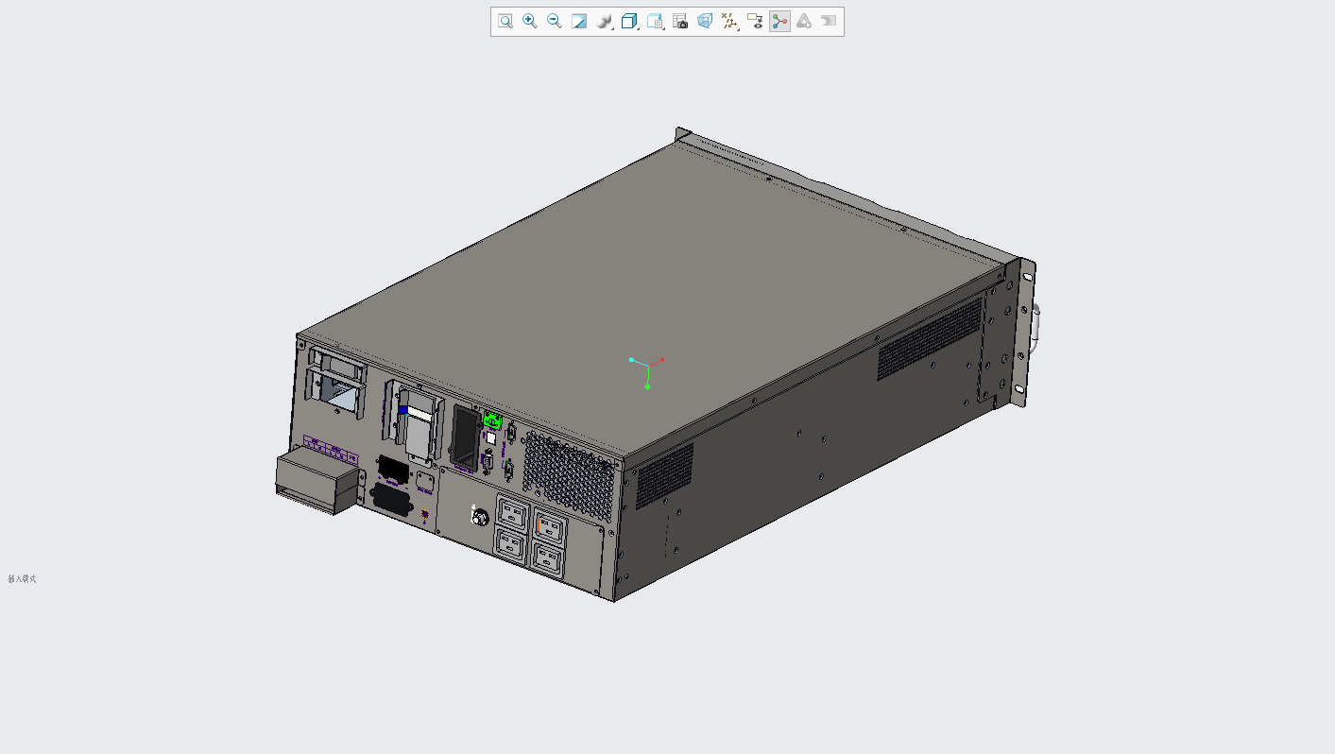Click the last greyed toolbar icon
Image resolution: width=1335 pixels, height=754 pixels.
click(829, 21)
